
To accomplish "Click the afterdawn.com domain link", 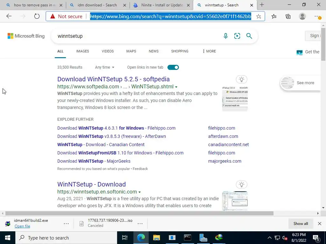I will click(x=223, y=136).
